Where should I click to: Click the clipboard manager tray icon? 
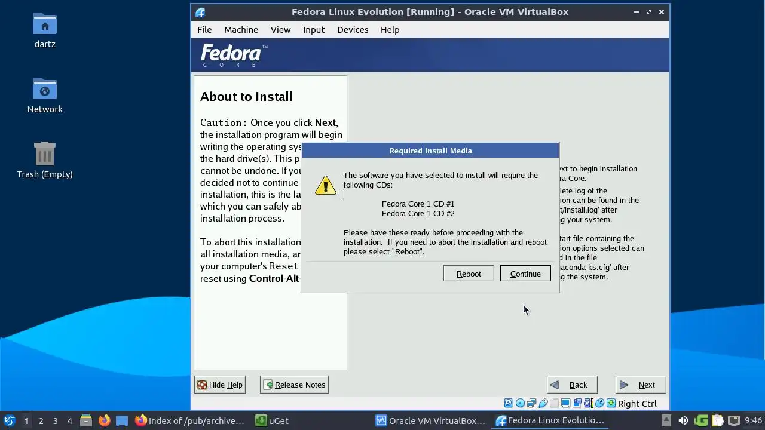[x=717, y=420]
